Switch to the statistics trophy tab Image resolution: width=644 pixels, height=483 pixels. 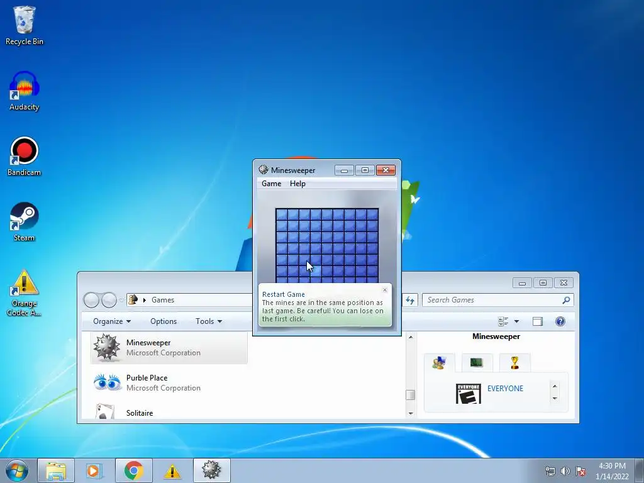[x=514, y=363]
